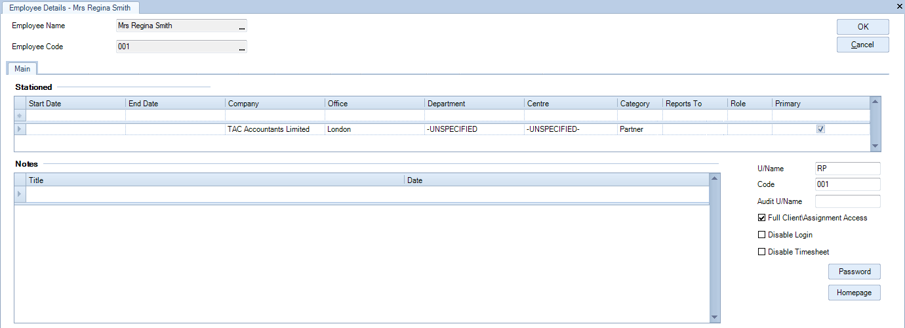The image size is (905, 328).
Task: Click row selector arrow for TAC Accountants row
Action: click(20, 129)
